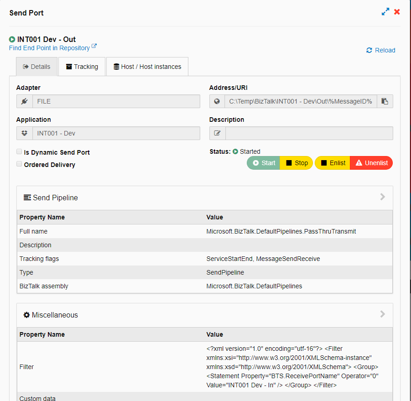The width and height of the screenshot is (411, 401).
Task: Click the BizTalk assembly property name
Action: coord(44,286)
